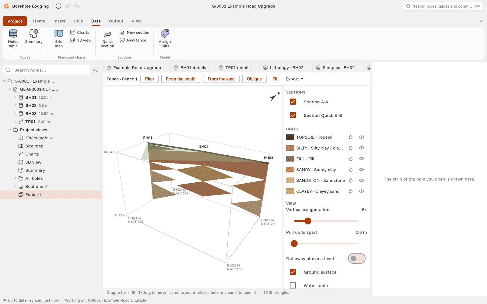Image resolution: width=487 pixels, height=304 pixels.
Task: Create a Quick section
Action: tap(107, 38)
